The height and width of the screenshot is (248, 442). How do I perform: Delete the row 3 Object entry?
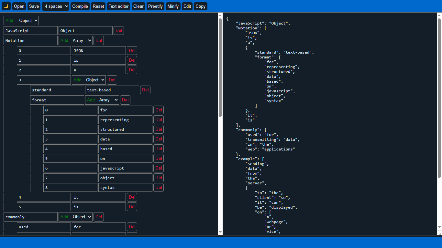tap(112, 80)
